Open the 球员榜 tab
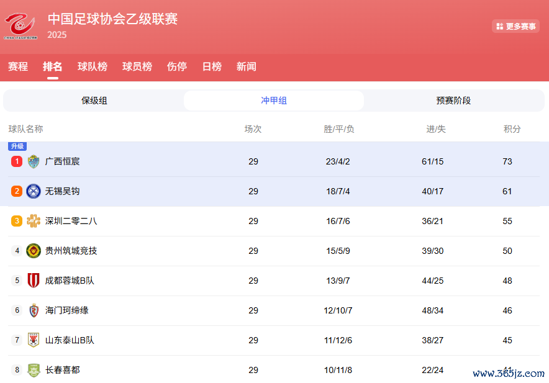The width and height of the screenshot is (549, 383). pyautogui.click(x=137, y=66)
